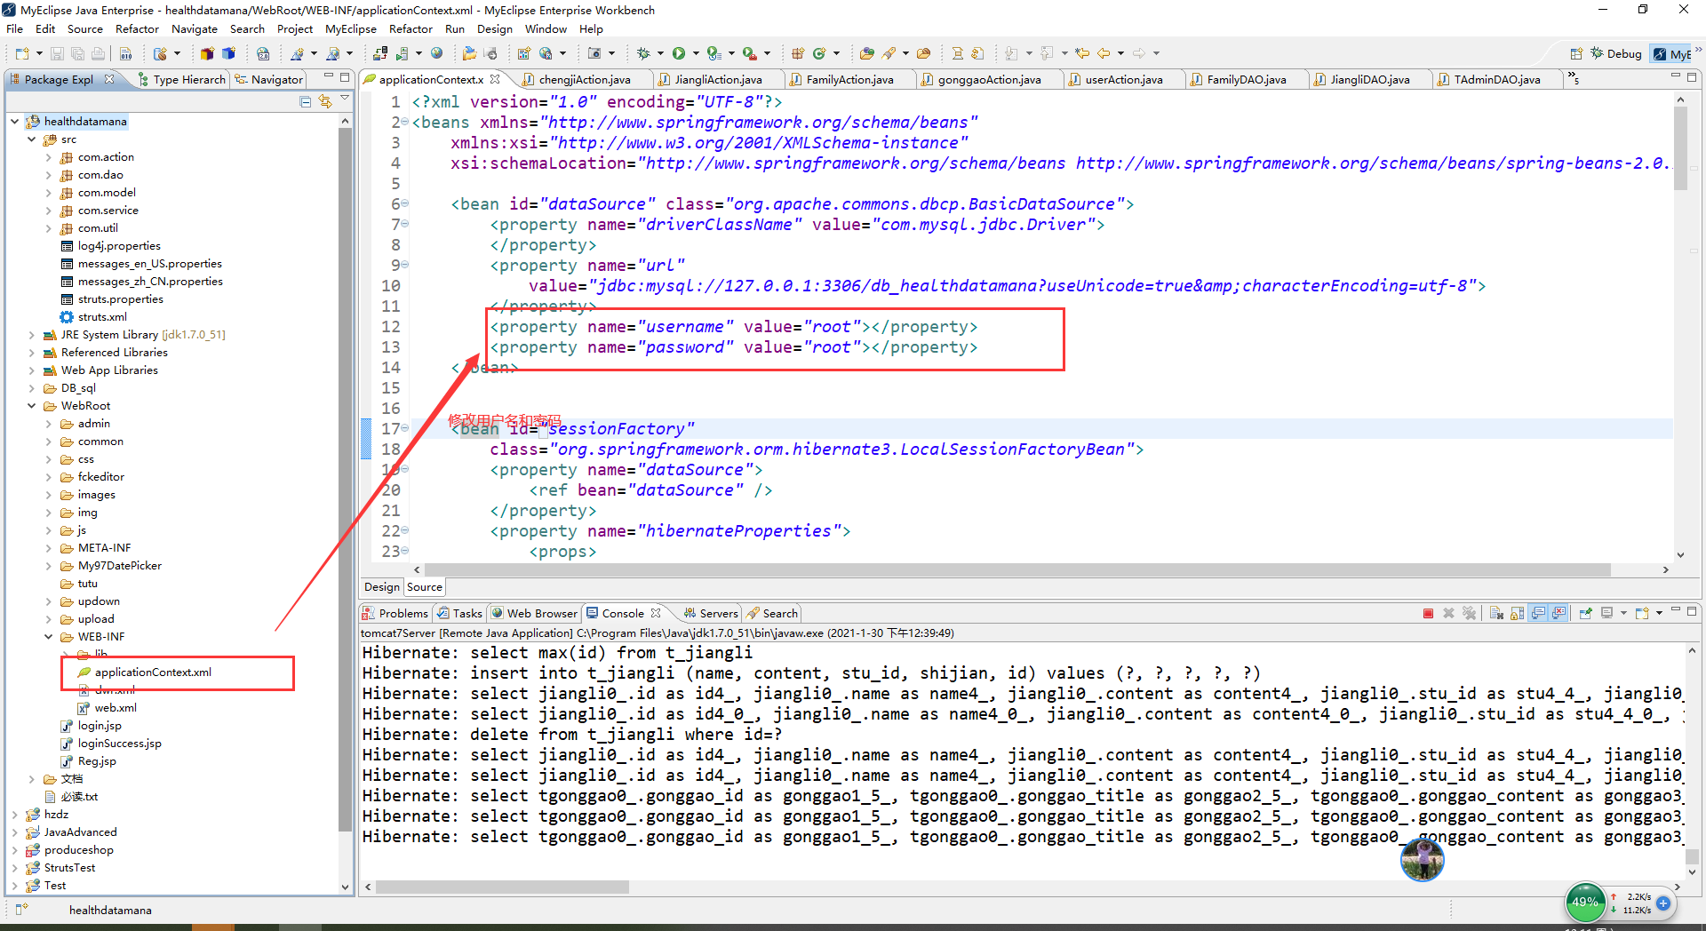Click the console horizontal scrollbar thumb
This screenshot has height=931, width=1706.
coord(502,887)
